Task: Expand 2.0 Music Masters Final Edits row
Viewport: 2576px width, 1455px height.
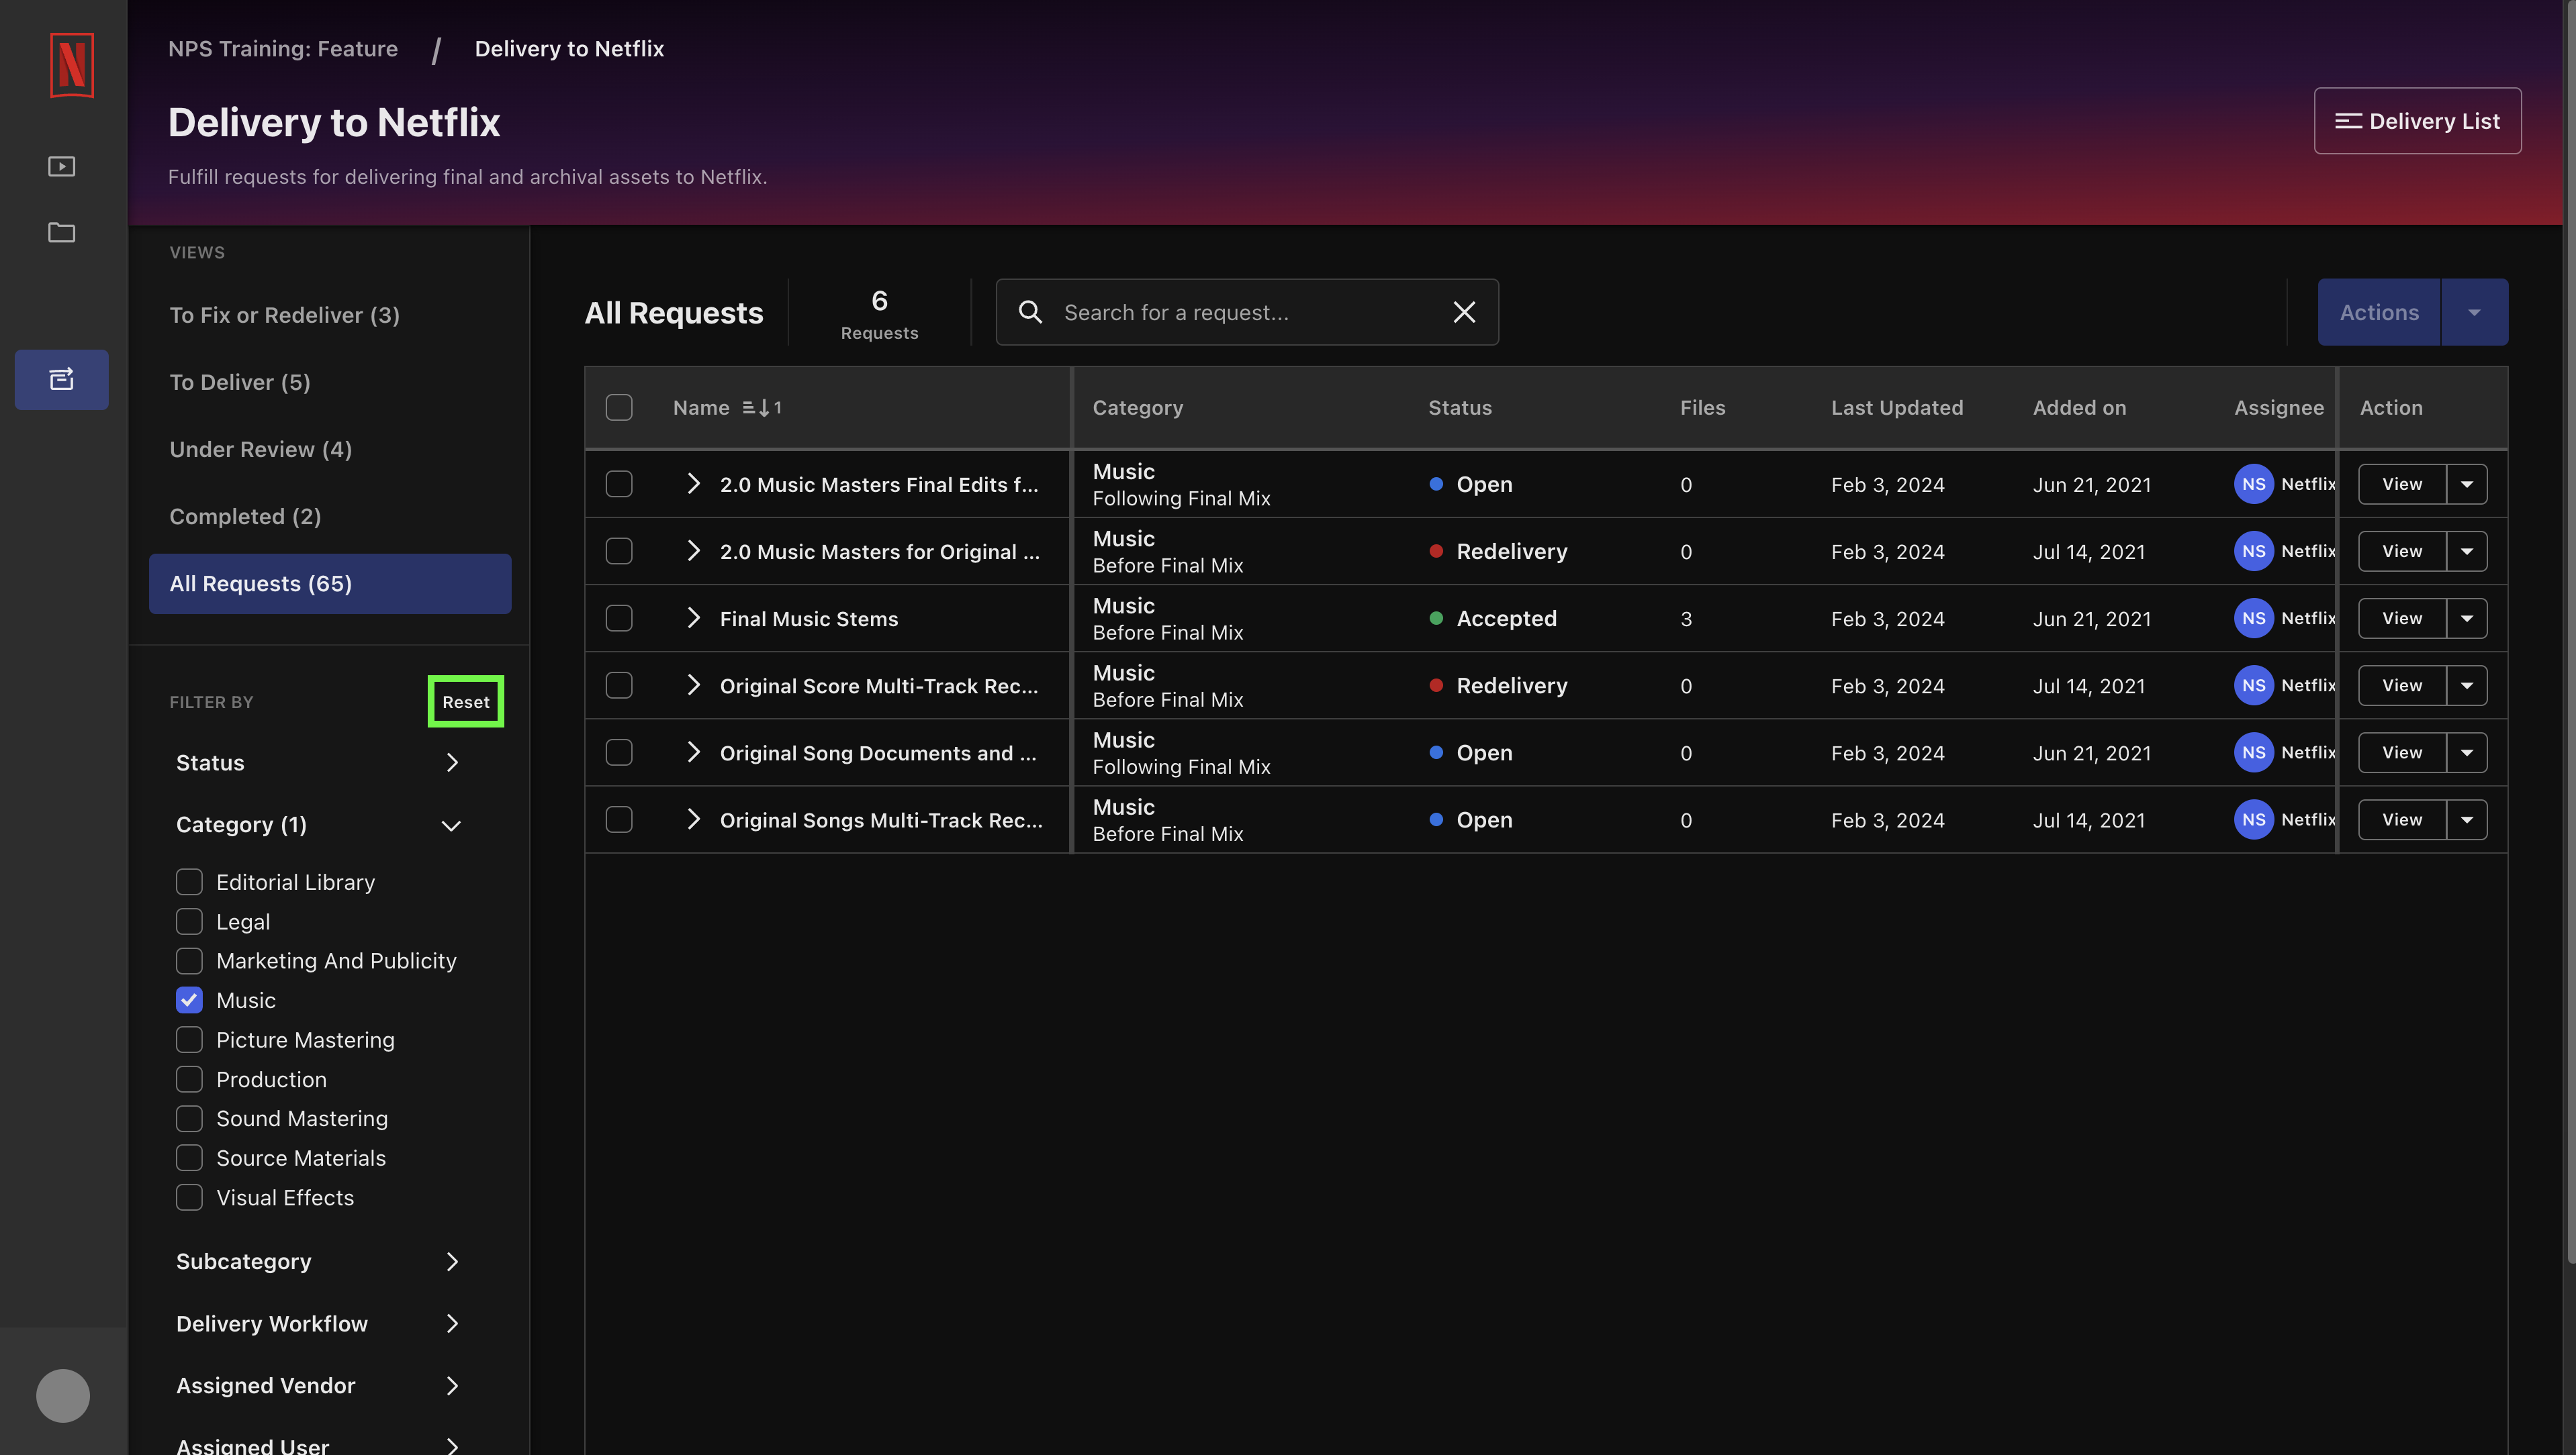Action: [693, 484]
